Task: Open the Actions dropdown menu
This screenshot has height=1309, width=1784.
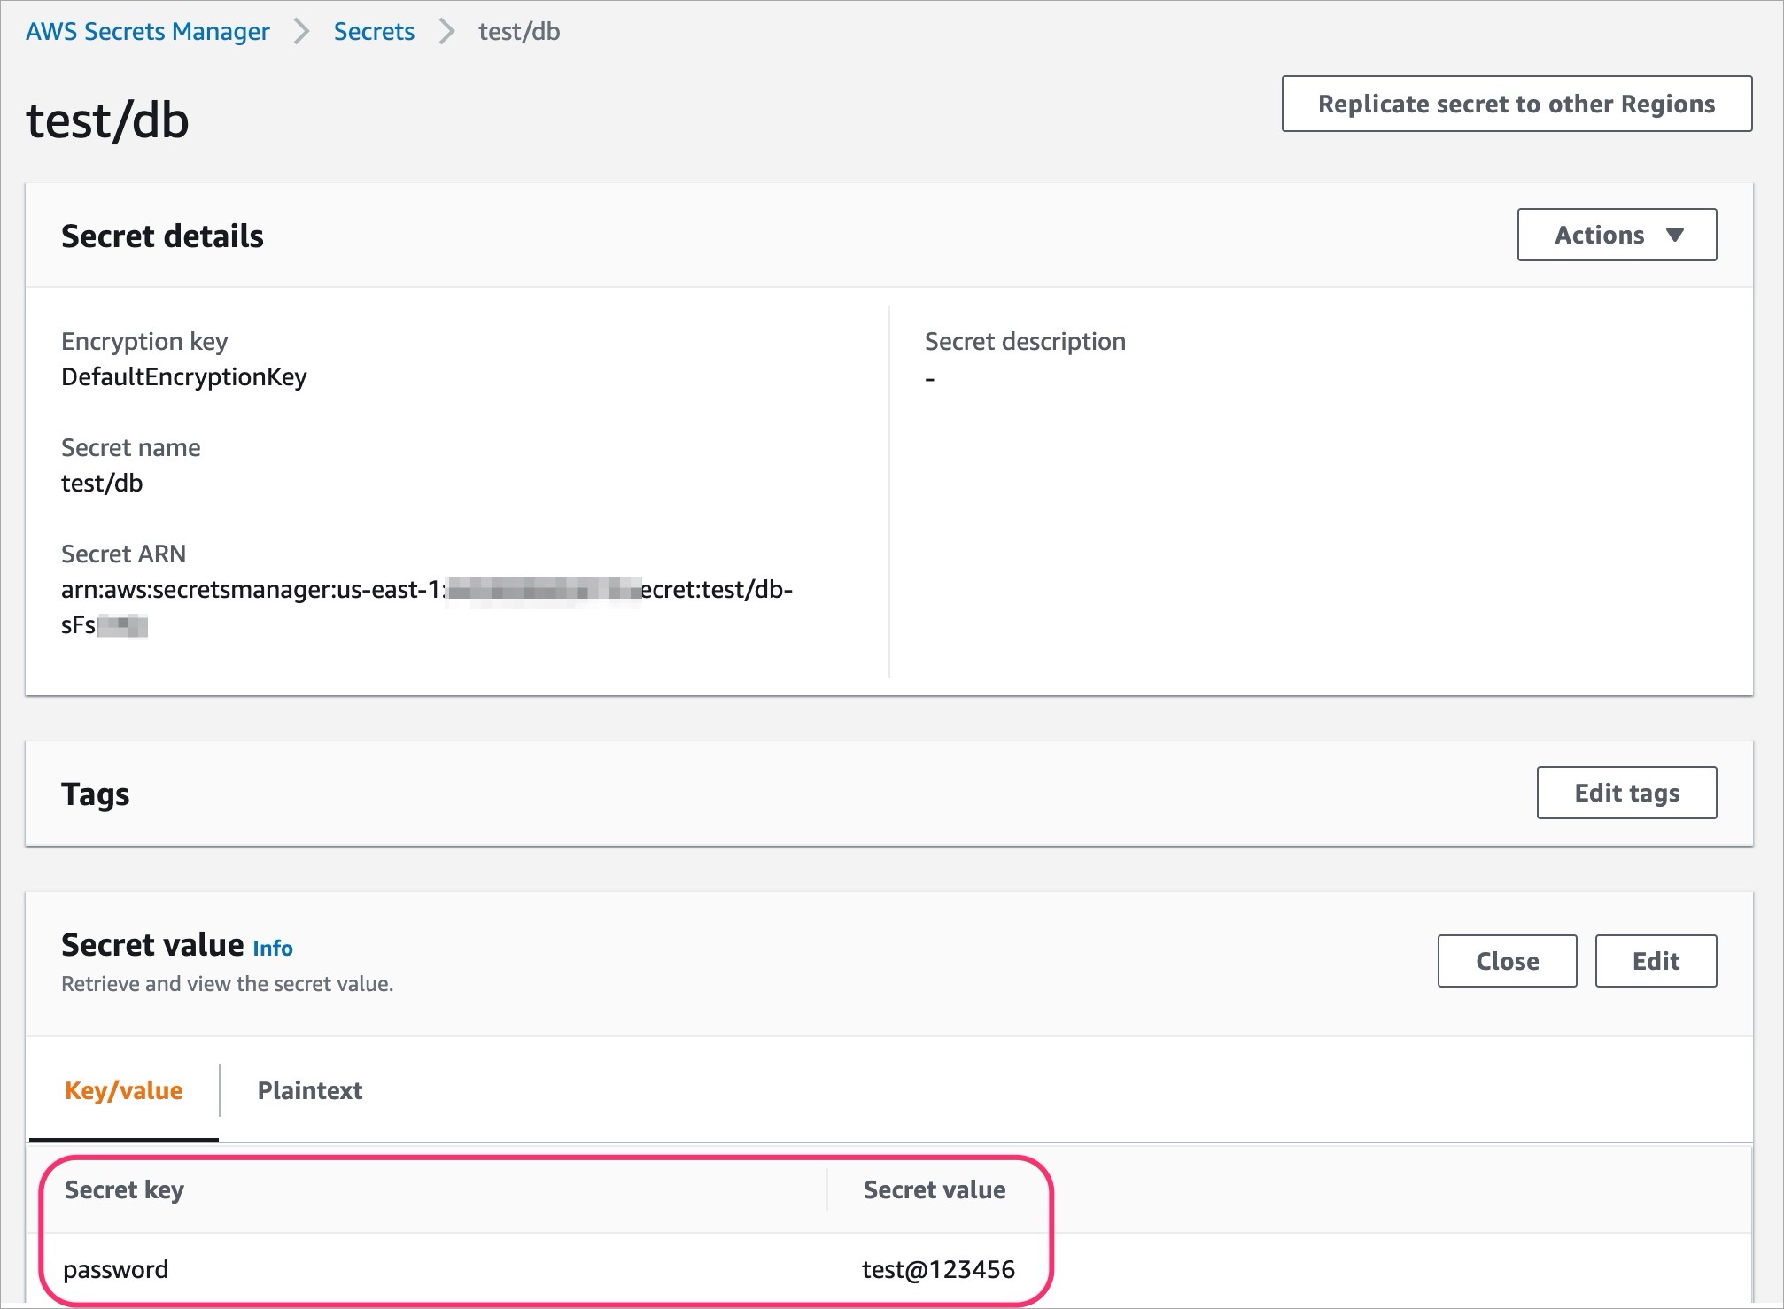Action: pyautogui.click(x=1617, y=235)
